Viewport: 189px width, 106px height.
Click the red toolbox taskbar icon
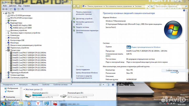point(55,103)
